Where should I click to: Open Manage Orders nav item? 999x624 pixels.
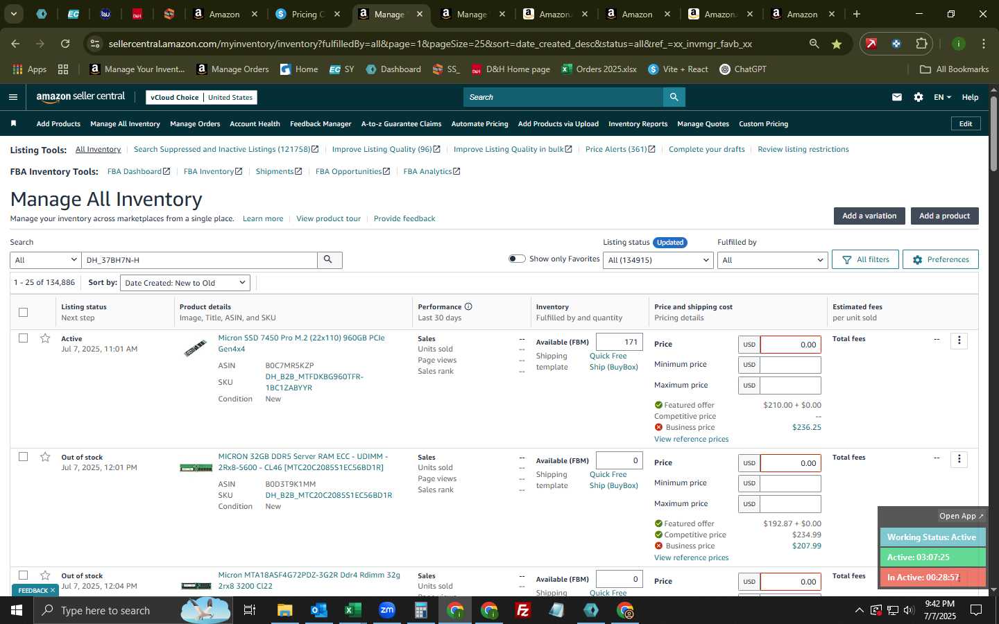coord(195,123)
